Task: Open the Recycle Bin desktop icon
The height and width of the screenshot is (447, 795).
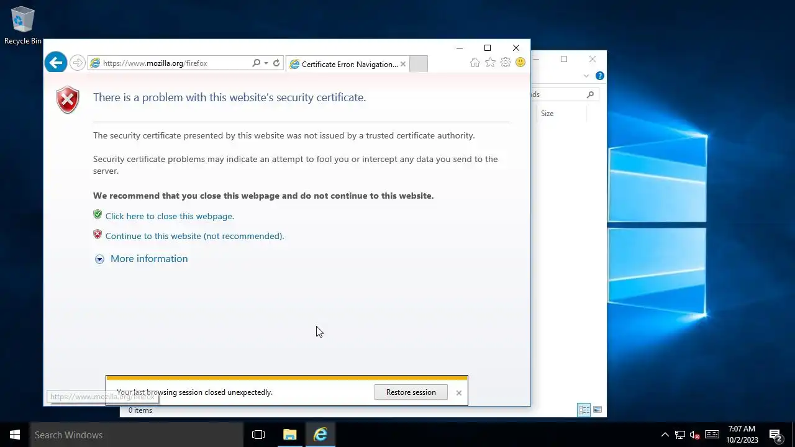Action: click(x=23, y=26)
